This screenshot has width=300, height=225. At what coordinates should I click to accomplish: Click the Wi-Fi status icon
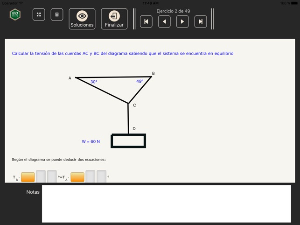(x=21, y=3)
